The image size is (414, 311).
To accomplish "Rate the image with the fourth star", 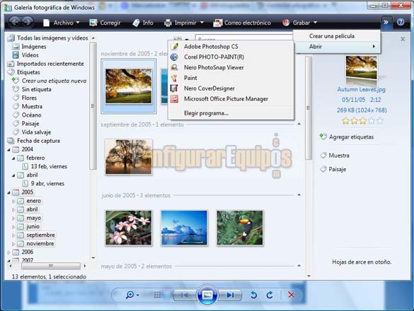I will pos(372,121).
